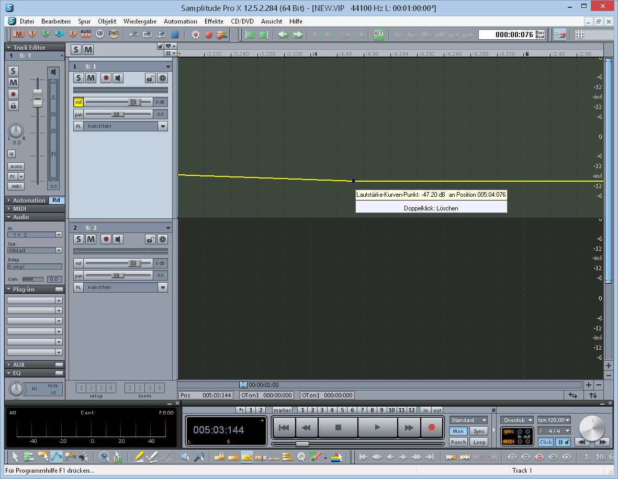
Task: Select the arrow pointer mouse mode tool
Action: pyautogui.click(x=15, y=457)
